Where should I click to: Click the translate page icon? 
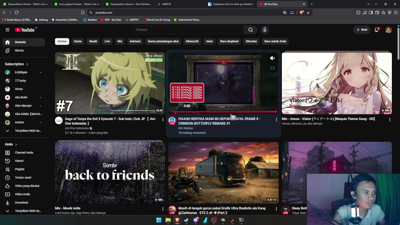(x=285, y=12)
